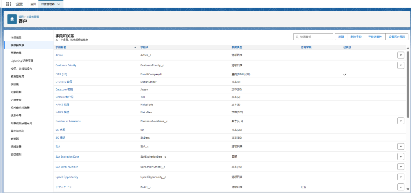Open 流触发器 in the sidebar
This screenshot has width=411, height=193.
click(16, 147)
